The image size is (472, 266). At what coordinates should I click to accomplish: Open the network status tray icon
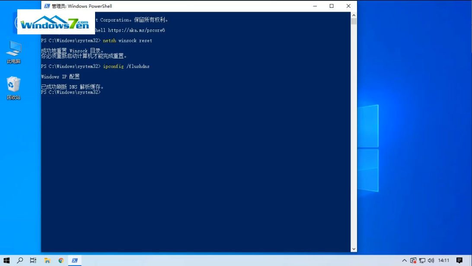tap(422, 260)
